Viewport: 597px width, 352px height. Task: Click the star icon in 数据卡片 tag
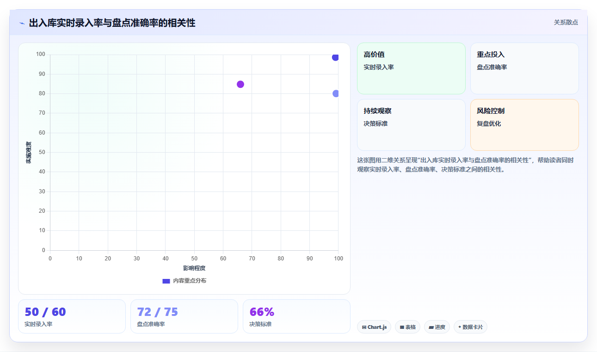(x=460, y=327)
